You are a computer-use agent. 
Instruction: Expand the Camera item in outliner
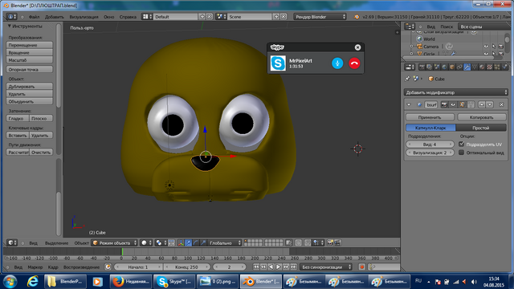[411, 47]
